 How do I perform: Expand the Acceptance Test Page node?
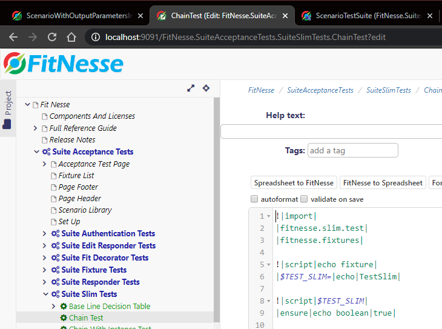pyautogui.click(x=44, y=164)
